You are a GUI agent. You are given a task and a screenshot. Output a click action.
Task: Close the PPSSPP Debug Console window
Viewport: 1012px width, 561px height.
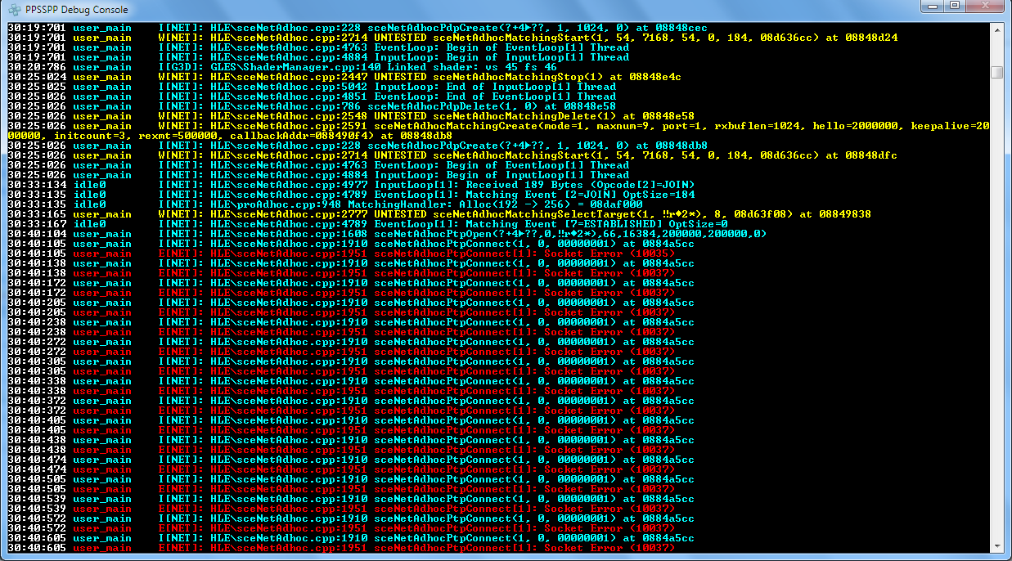click(x=985, y=7)
